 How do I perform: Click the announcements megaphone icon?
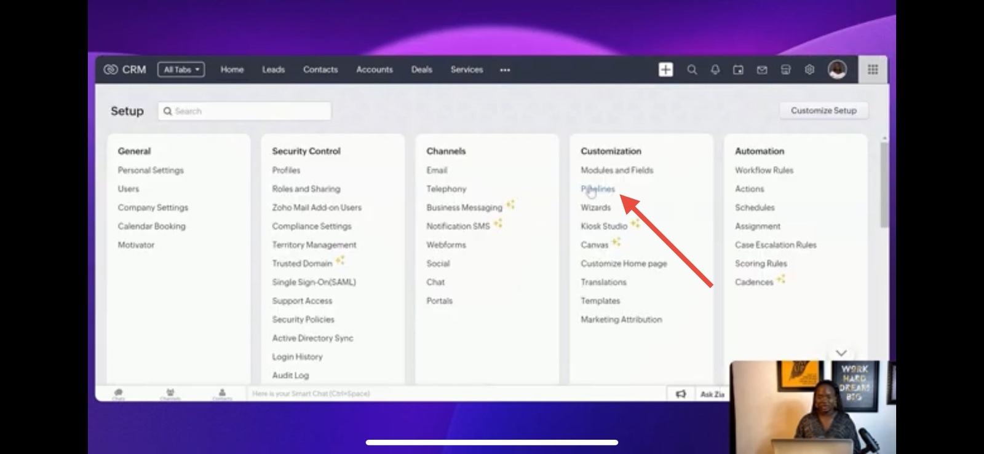click(x=681, y=394)
